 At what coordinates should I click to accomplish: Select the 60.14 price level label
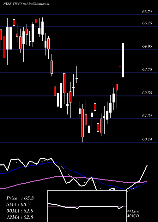click(x=147, y=139)
